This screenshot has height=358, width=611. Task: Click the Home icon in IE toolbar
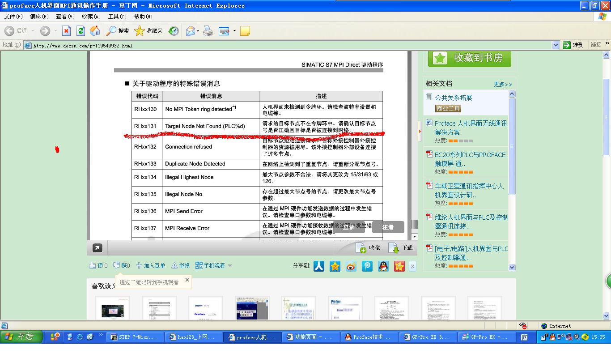(x=95, y=31)
